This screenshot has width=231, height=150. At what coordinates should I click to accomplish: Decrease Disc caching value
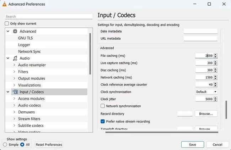pyautogui.click(x=215, y=71)
